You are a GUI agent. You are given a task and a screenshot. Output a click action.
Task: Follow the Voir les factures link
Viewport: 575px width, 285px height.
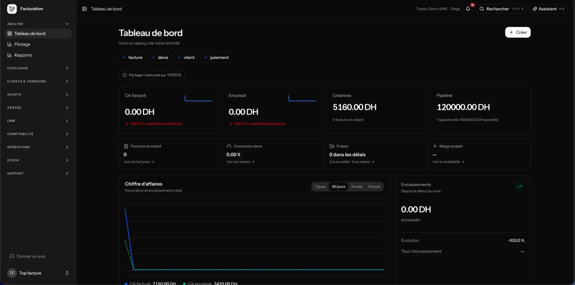pyautogui.click(x=139, y=162)
